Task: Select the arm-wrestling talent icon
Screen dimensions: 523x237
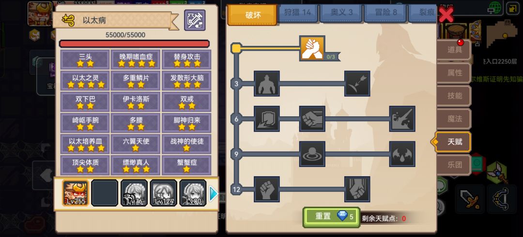Action: coord(312,49)
